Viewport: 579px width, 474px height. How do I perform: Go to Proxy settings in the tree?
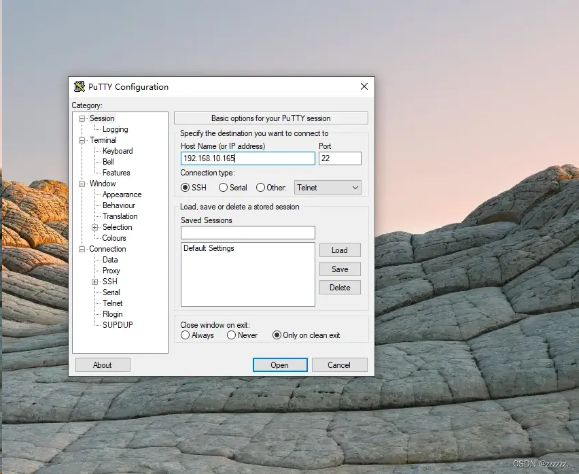point(111,271)
